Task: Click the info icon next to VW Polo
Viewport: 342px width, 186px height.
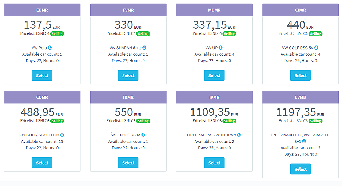Action: coord(50,48)
